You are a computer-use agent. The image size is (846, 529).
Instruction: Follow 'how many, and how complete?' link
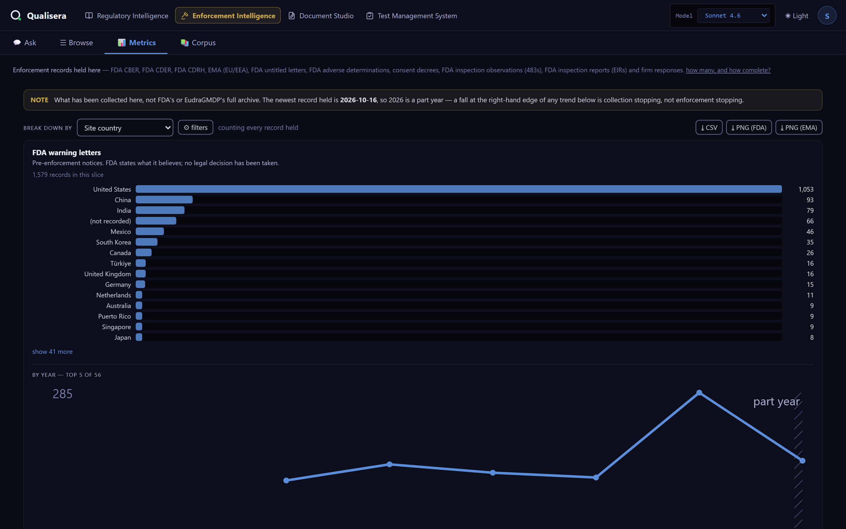pos(728,70)
